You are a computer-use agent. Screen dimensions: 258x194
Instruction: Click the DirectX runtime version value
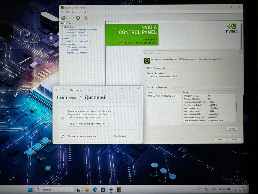[x=175, y=76]
